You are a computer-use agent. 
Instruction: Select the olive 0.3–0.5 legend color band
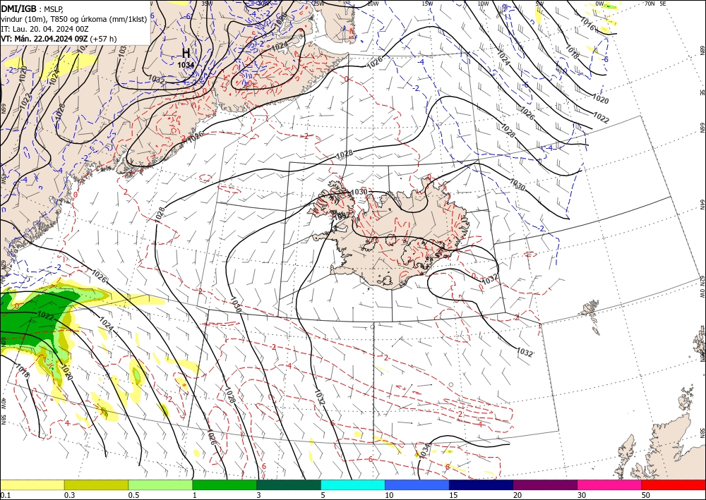96,484
